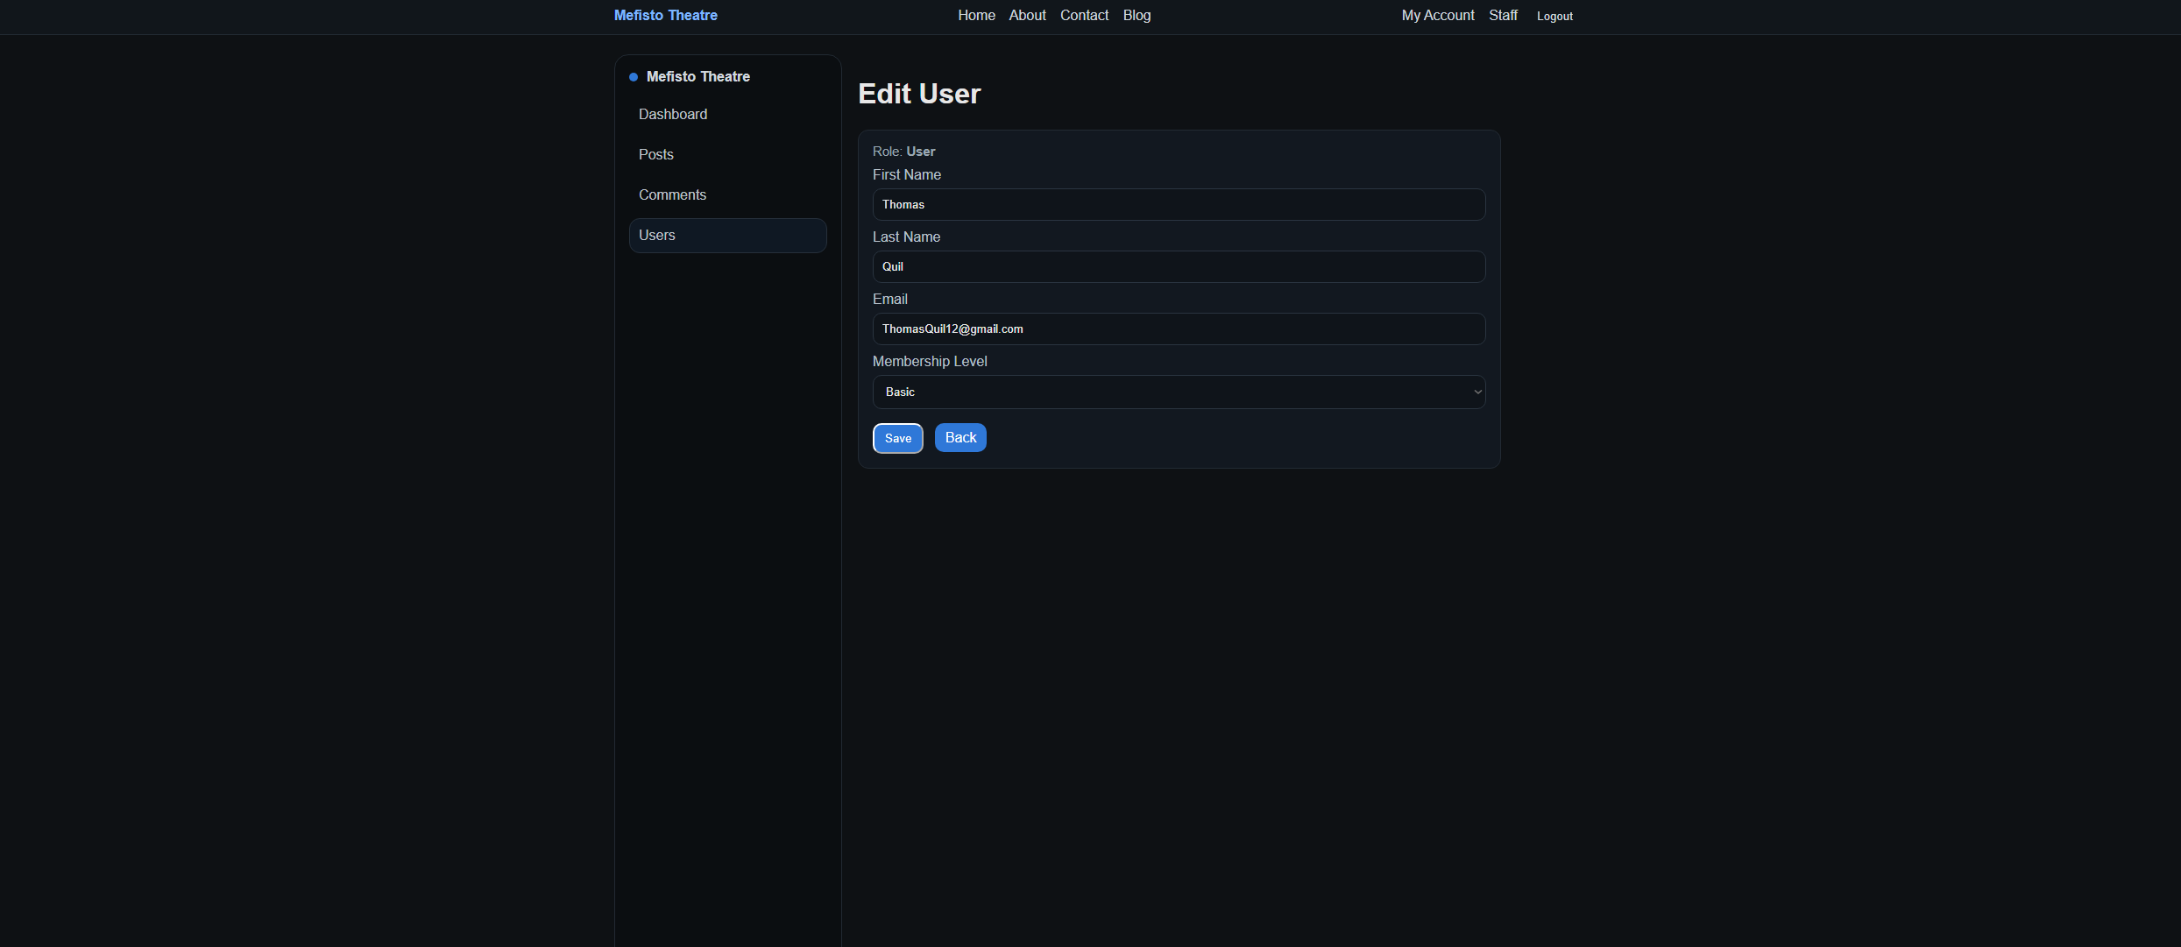Image resolution: width=2181 pixels, height=947 pixels.
Task: Select Users in the admin sidebar
Action: [x=657, y=235]
